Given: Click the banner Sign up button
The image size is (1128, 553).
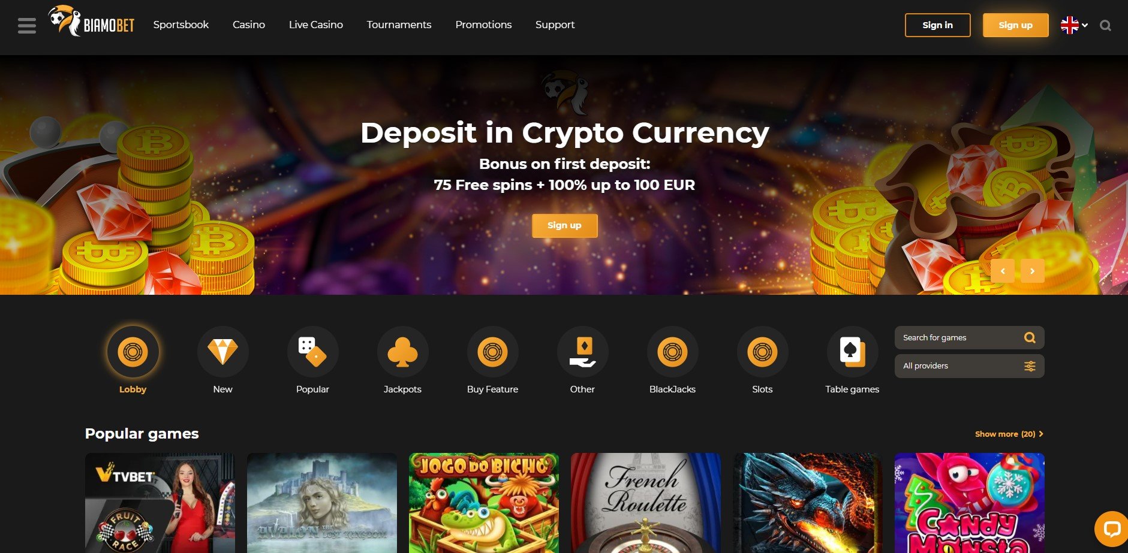Looking at the screenshot, I should pos(564,225).
